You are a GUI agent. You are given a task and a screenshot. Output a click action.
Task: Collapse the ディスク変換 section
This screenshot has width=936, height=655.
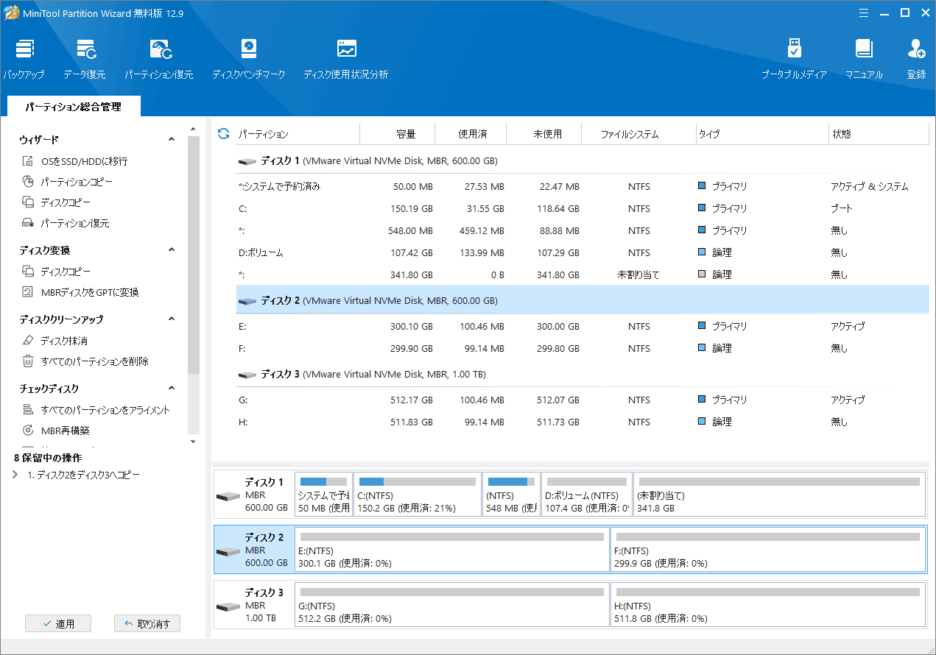172,250
